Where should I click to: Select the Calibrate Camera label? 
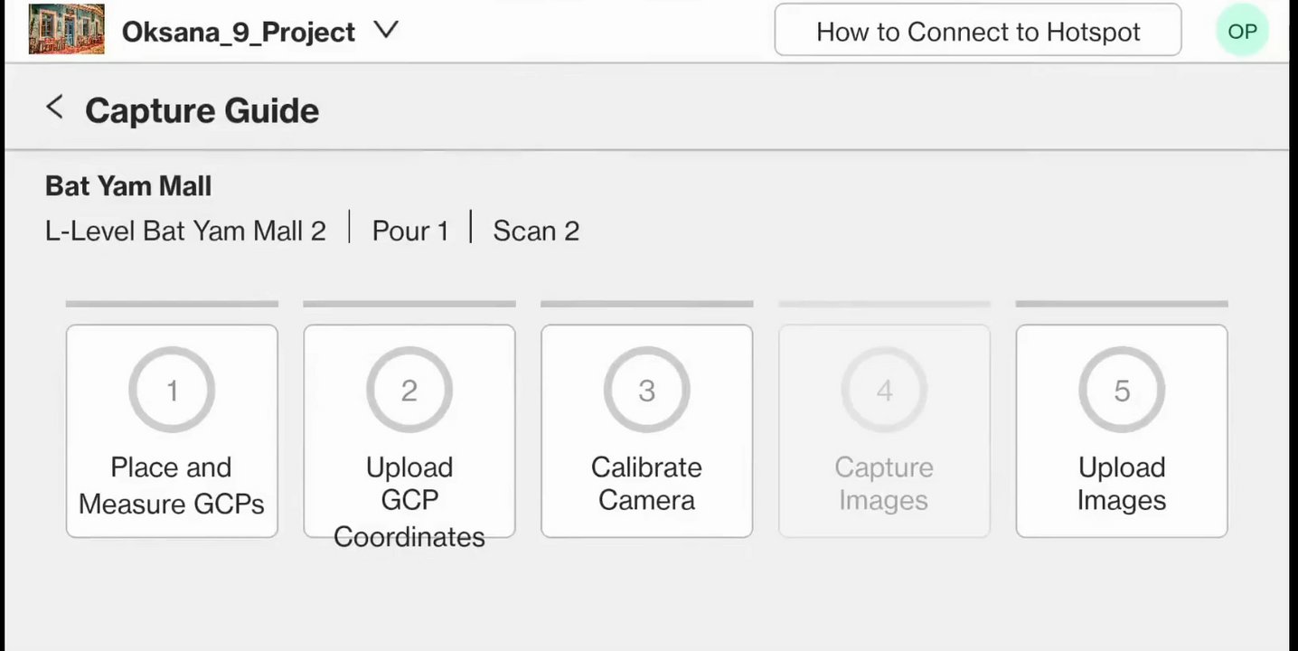pos(646,484)
